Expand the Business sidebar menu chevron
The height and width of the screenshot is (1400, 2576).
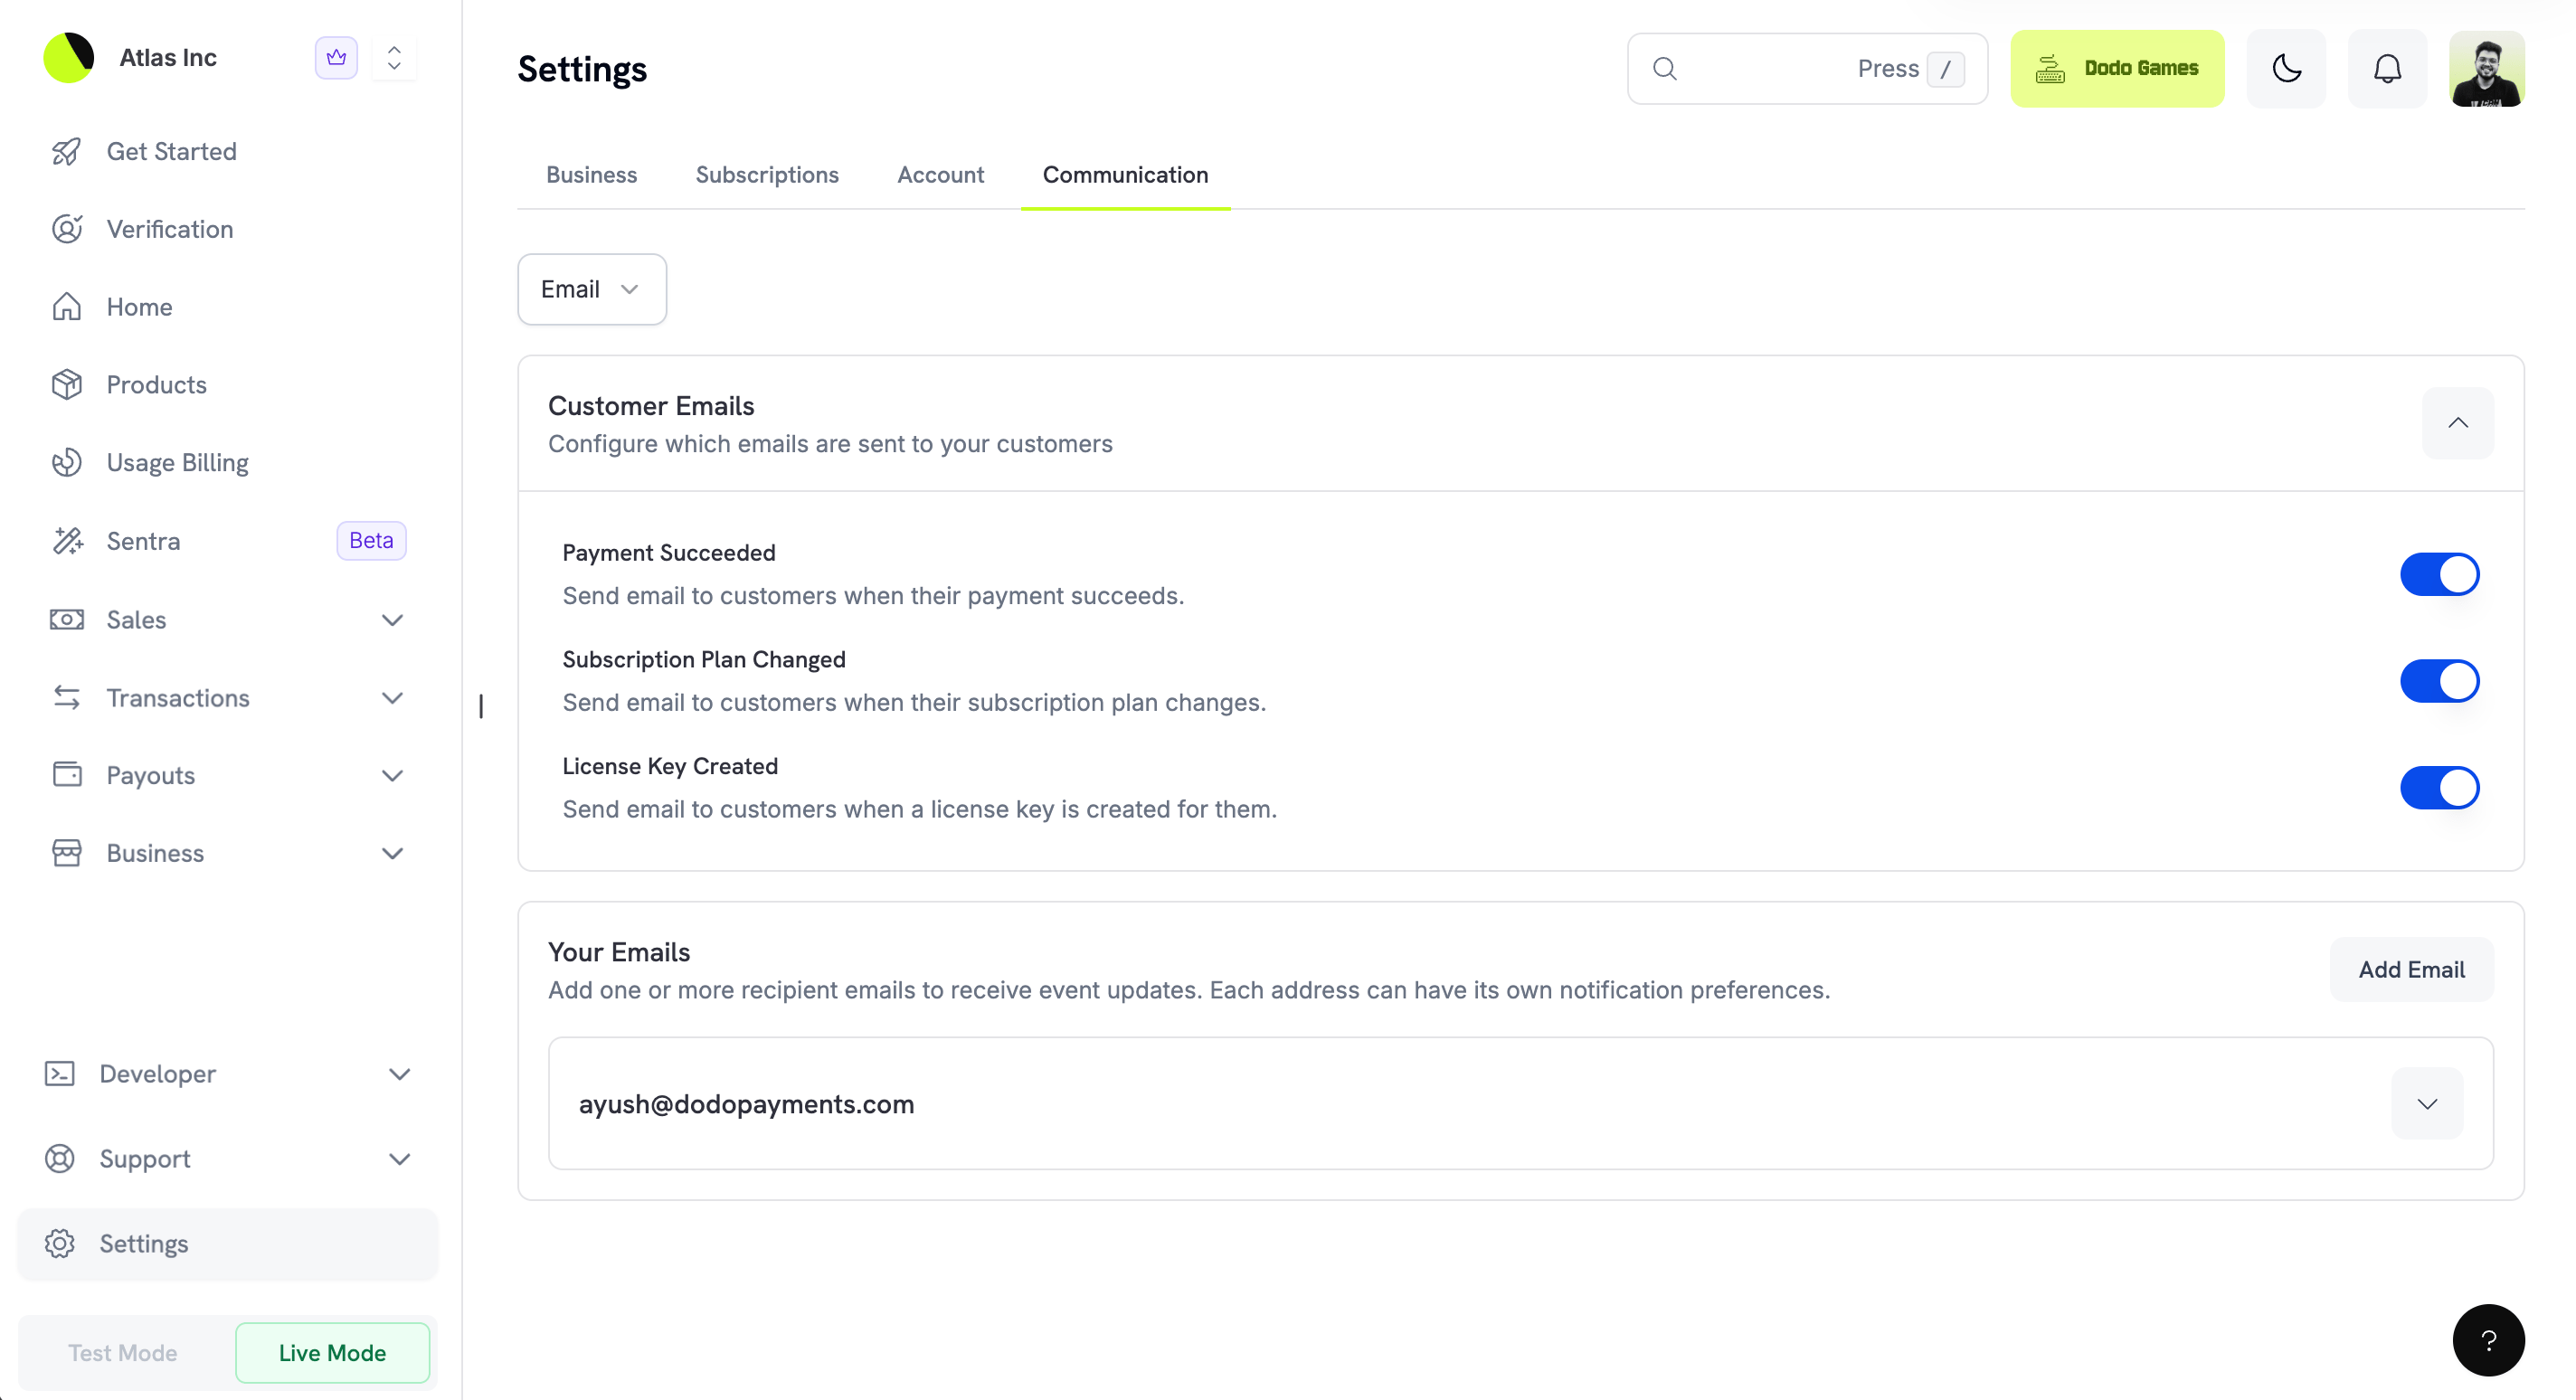393,854
